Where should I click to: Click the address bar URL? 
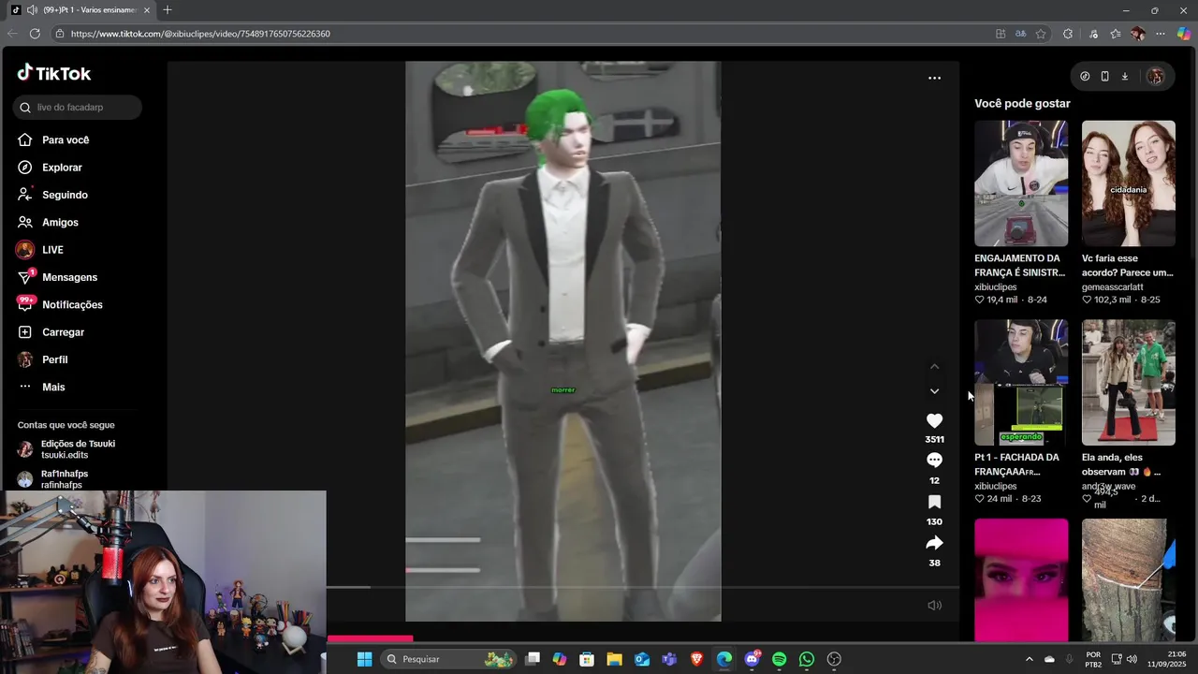[200, 34]
